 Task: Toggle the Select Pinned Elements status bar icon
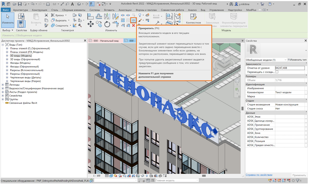click(x=279, y=181)
